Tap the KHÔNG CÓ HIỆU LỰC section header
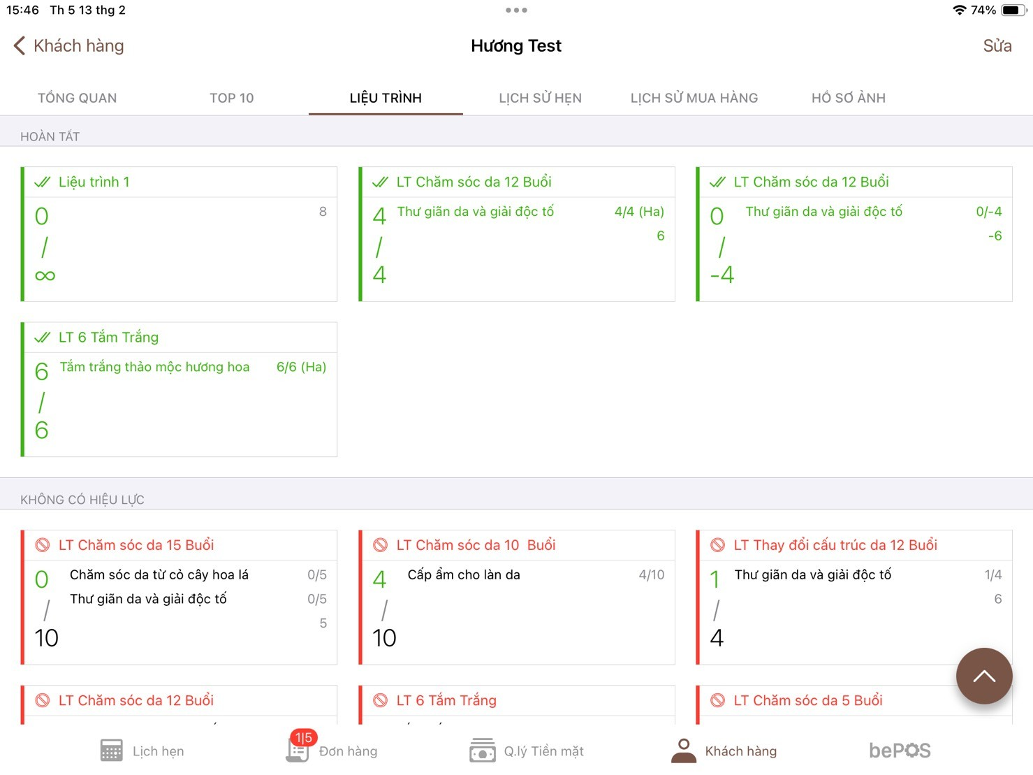1033x775 pixels. tap(82, 500)
